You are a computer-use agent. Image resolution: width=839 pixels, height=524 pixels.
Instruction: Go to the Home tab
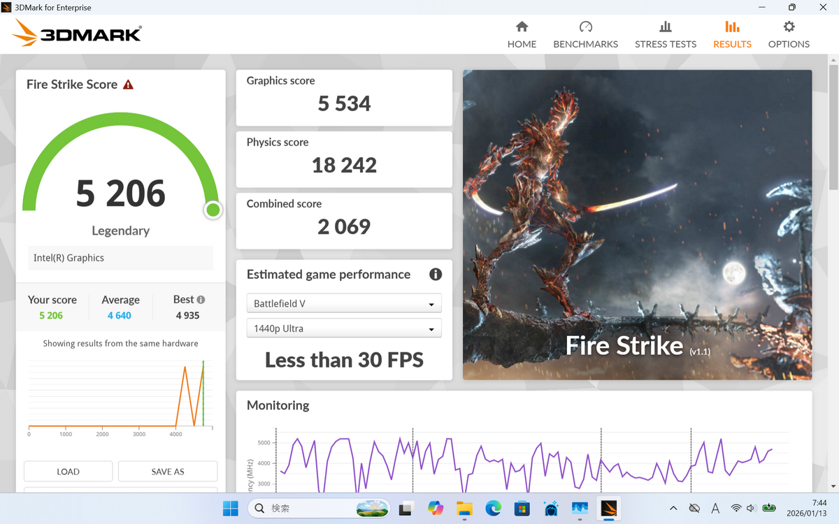pyautogui.click(x=522, y=35)
